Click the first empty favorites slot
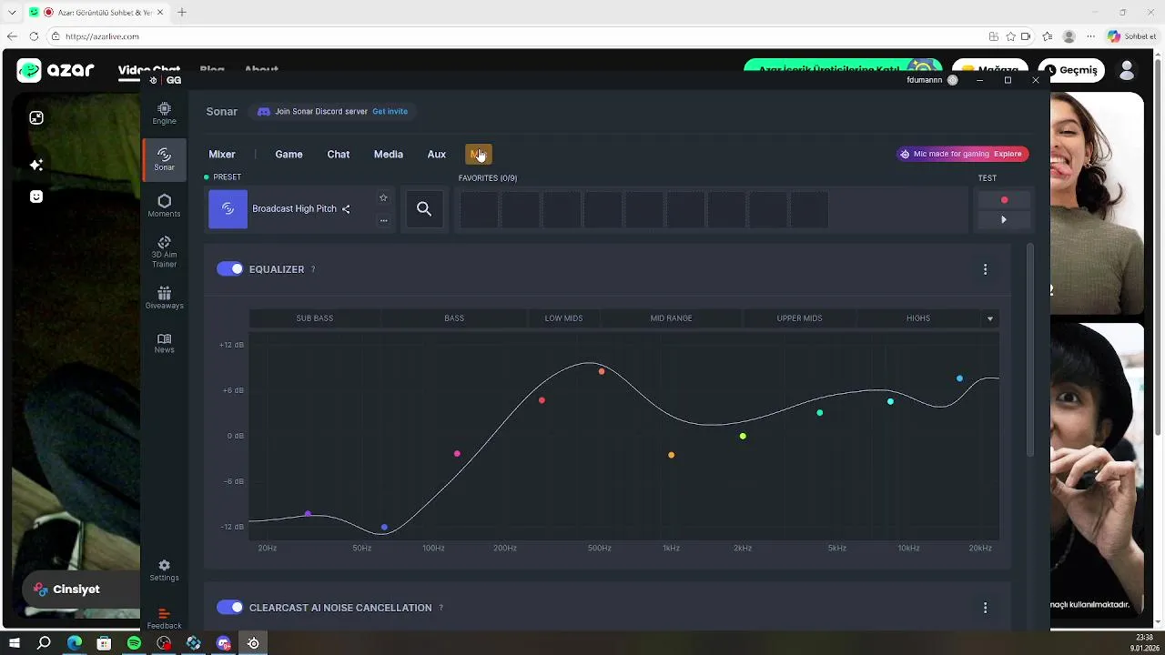The width and height of the screenshot is (1165, 655). tap(479, 210)
